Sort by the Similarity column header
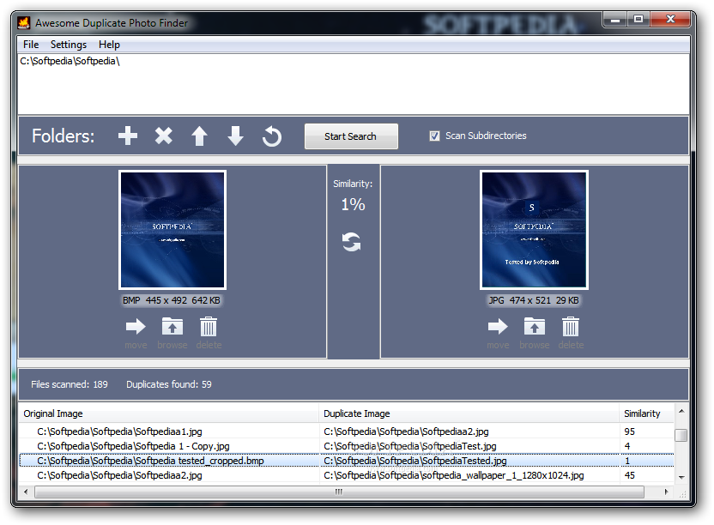The image size is (714, 525). tap(646, 413)
